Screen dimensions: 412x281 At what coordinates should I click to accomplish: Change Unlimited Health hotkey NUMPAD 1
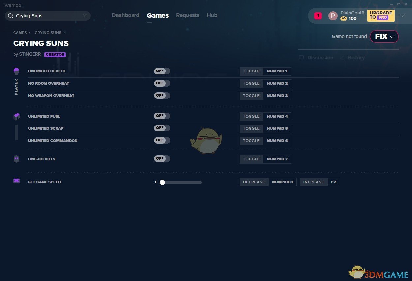coord(277,71)
